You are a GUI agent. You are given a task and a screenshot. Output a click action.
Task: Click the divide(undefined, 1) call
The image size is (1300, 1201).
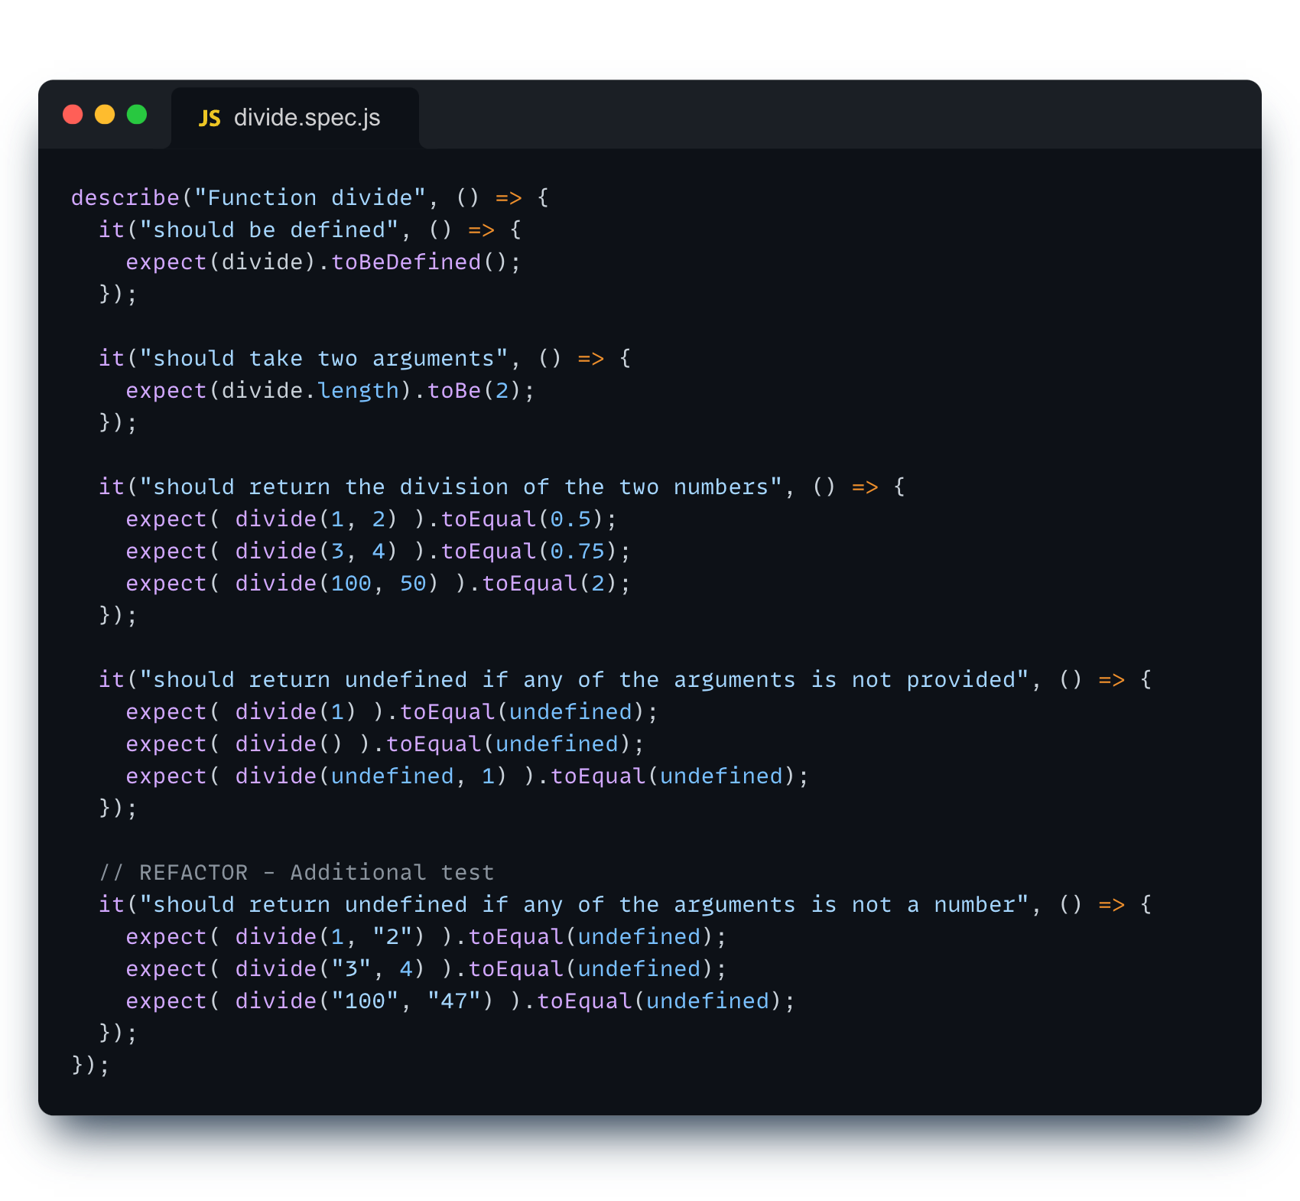(x=371, y=776)
